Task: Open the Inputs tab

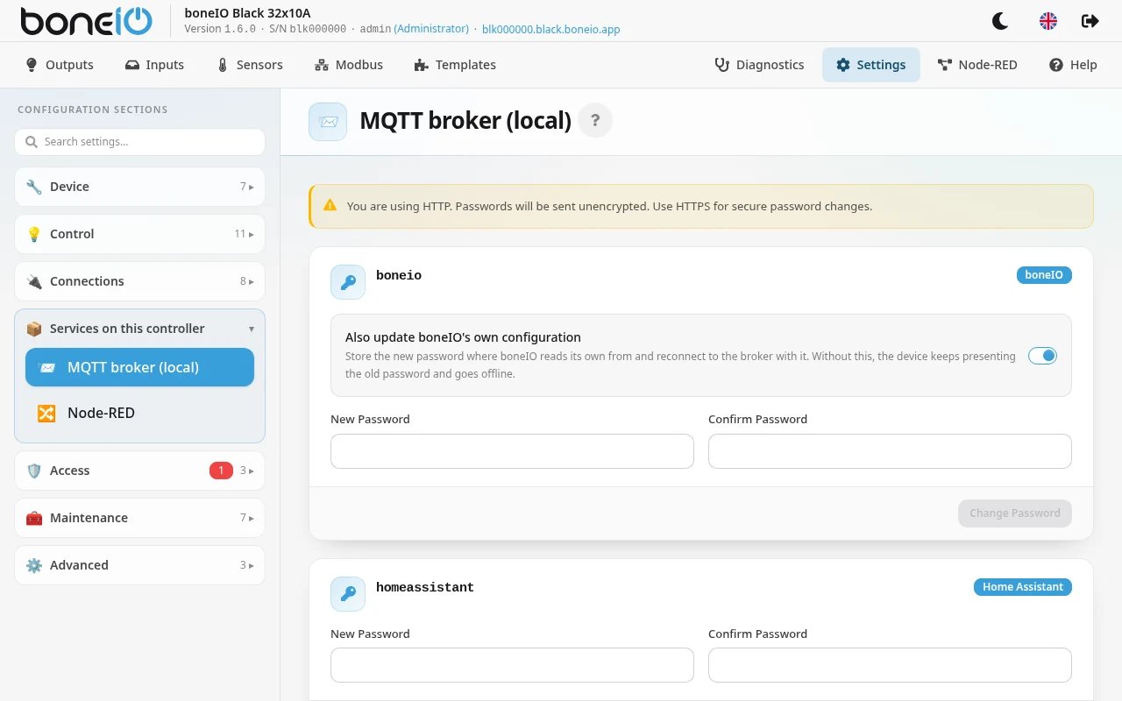Action: [154, 65]
